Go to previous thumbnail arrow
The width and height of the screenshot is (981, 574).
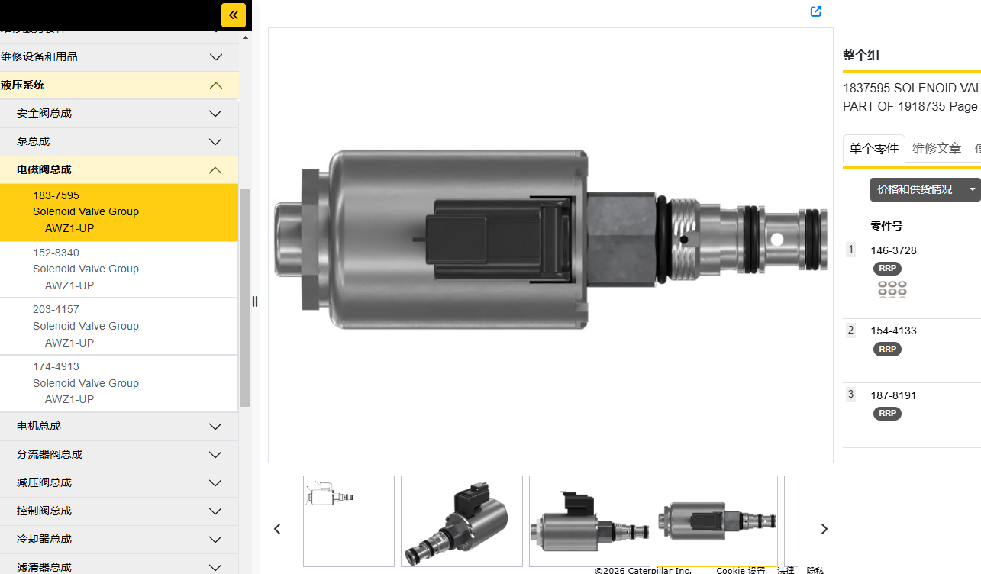point(278,529)
